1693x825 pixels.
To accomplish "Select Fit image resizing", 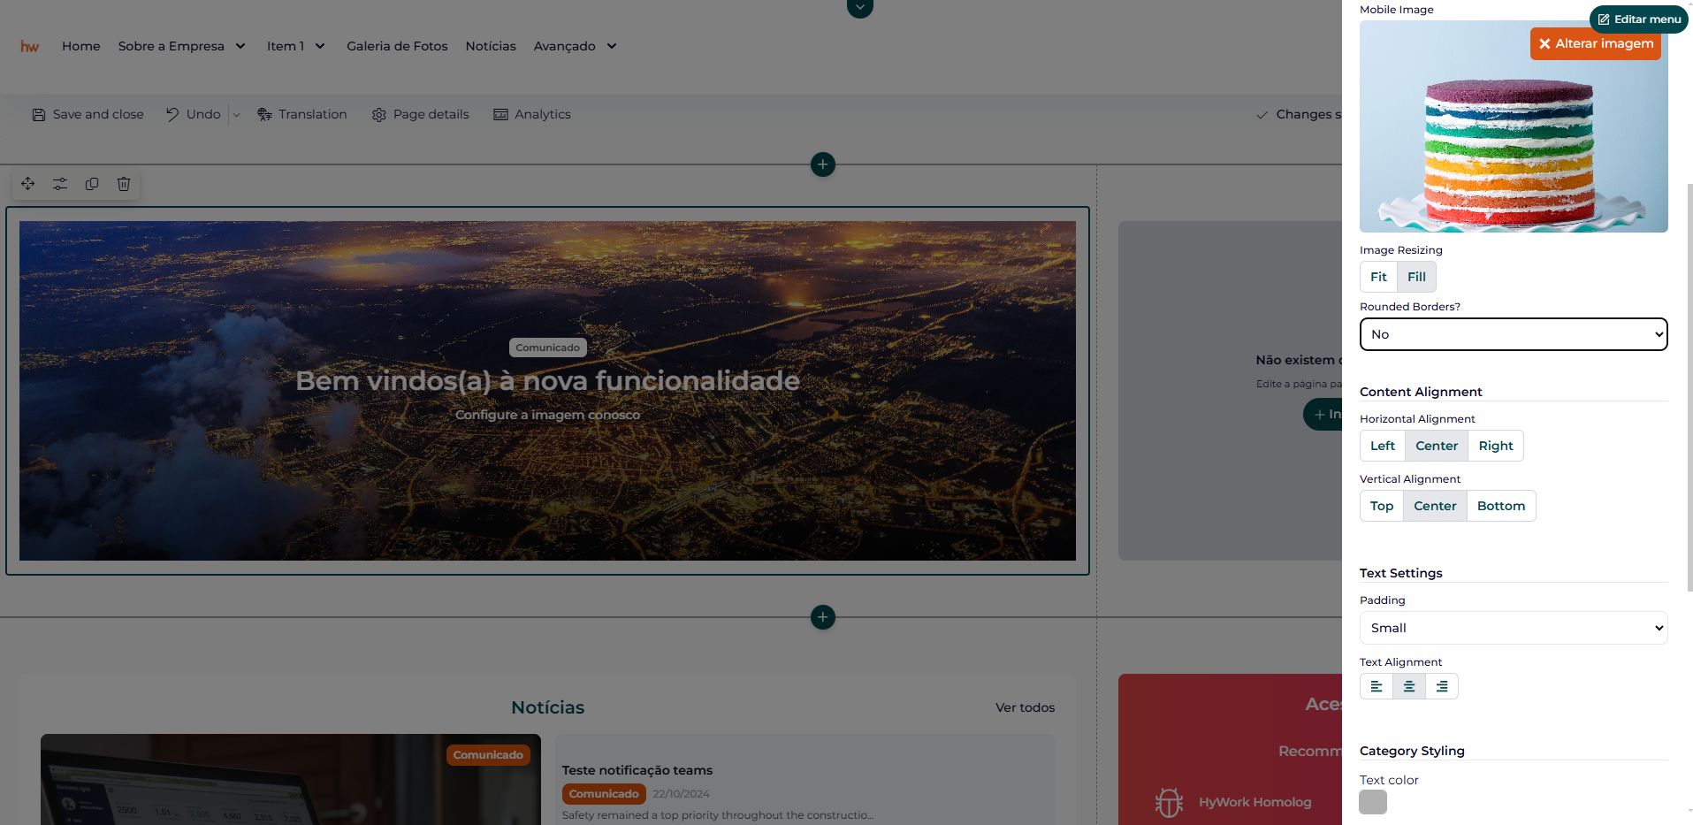I will 1378,277.
